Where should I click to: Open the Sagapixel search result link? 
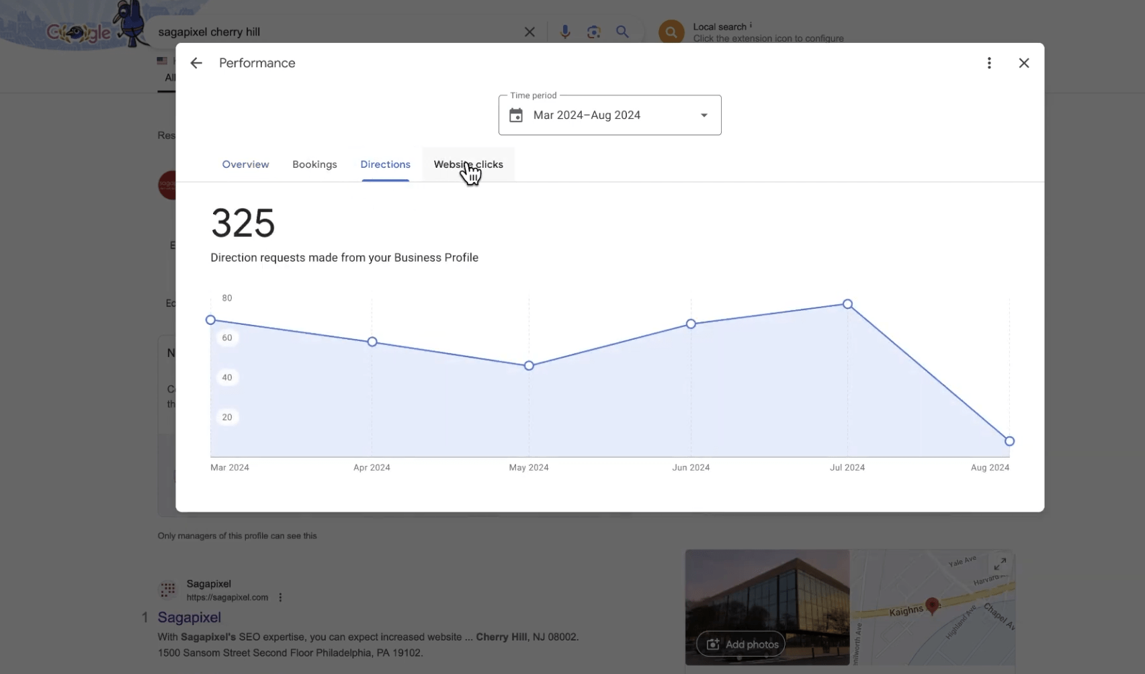[189, 618]
